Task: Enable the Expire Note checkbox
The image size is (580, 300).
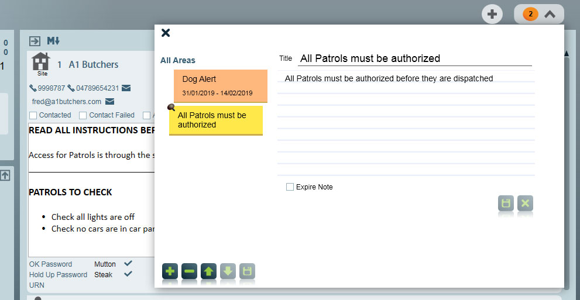Action: coord(290,187)
